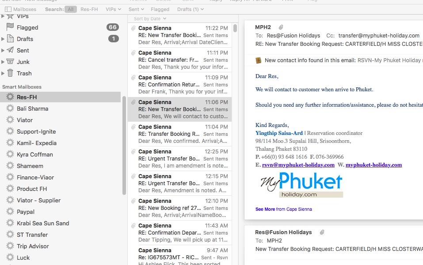Click the Viator smart mailbox gear icon

(x=10, y=120)
